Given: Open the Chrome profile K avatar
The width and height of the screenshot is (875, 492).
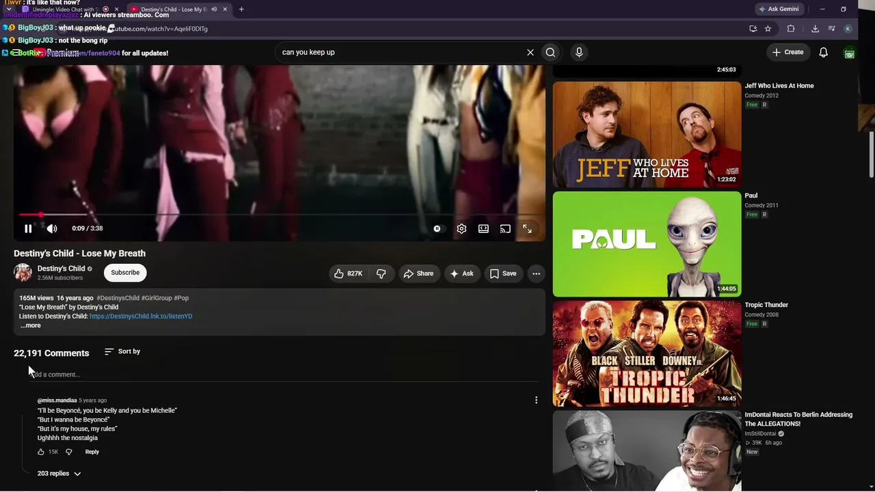Looking at the screenshot, I should 848,29.
